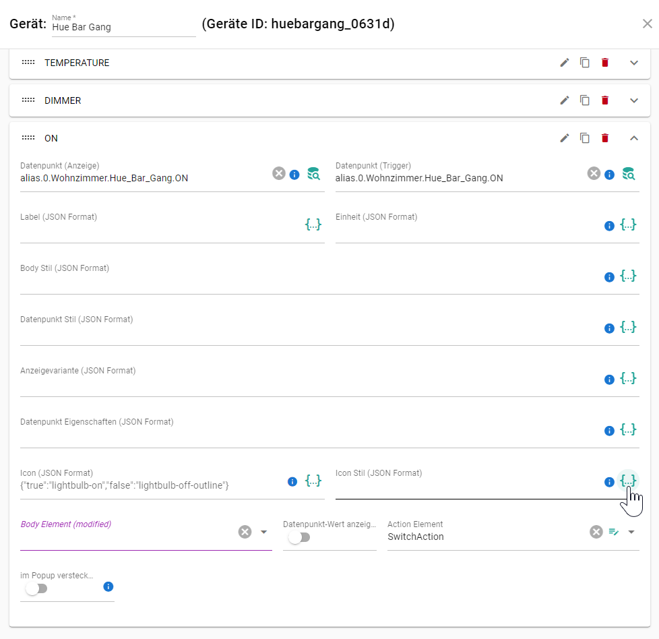Image resolution: width=659 pixels, height=639 pixels.
Task: Grab the DIMMER drag handle
Action: point(28,100)
